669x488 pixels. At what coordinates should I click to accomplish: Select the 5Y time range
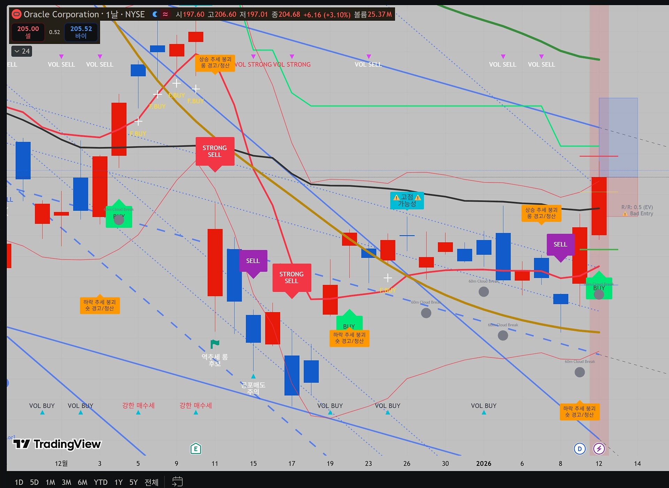click(133, 482)
